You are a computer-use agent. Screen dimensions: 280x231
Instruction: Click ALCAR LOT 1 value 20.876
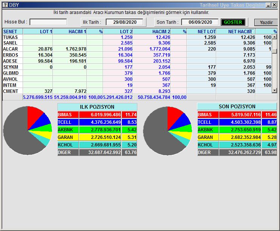coord(45,49)
